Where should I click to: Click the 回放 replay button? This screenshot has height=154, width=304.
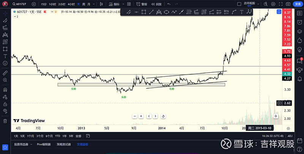(x=156, y=4)
